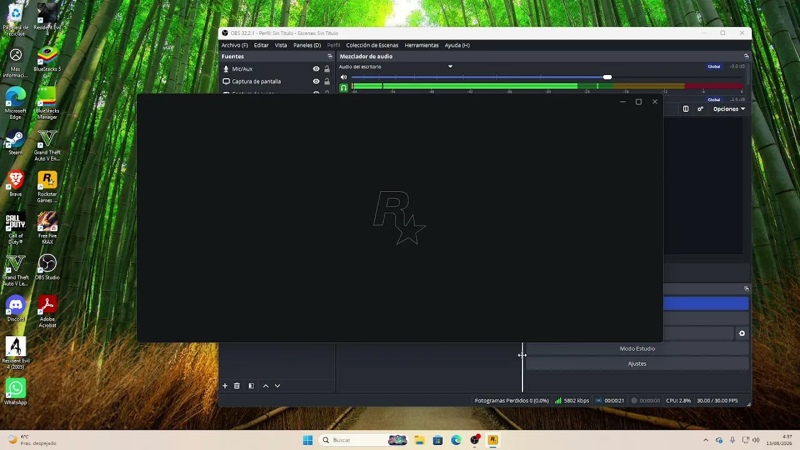The width and height of the screenshot is (800, 450).
Task: Open File Explorer from the taskbar
Action: click(x=419, y=440)
